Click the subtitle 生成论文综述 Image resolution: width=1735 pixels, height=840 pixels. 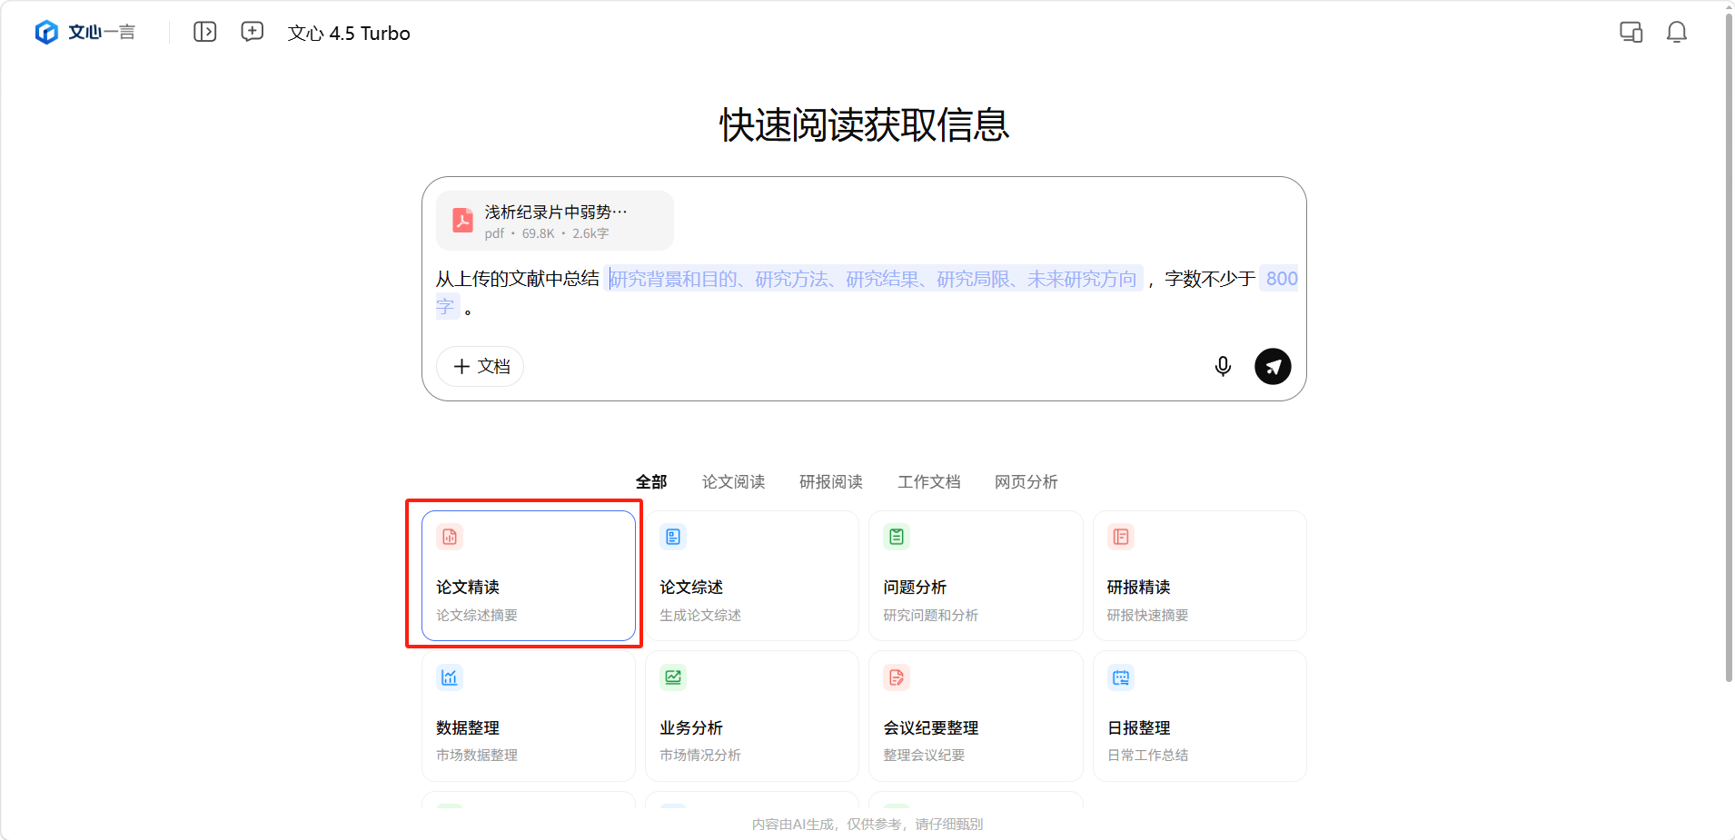[700, 616]
